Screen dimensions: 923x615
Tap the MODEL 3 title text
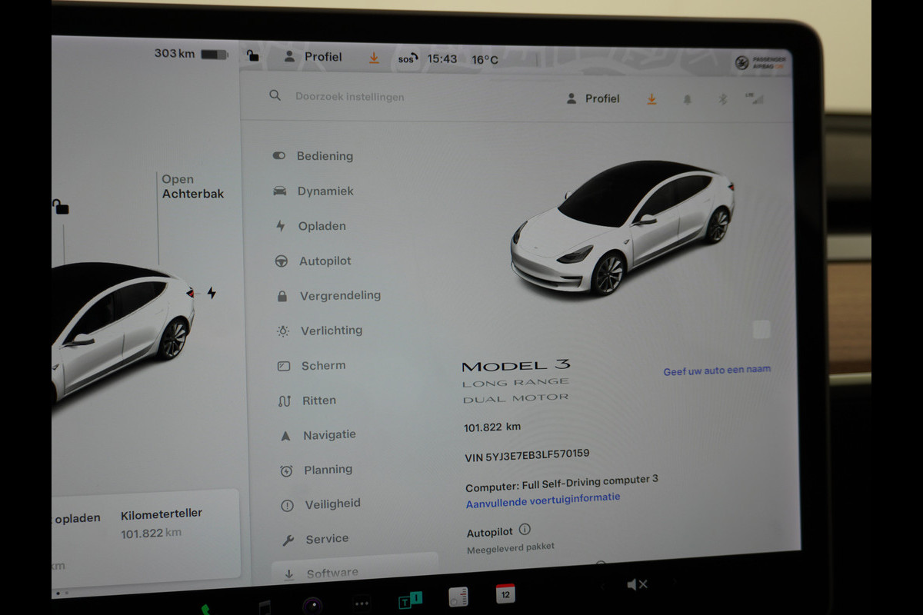click(x=516, y=366)
